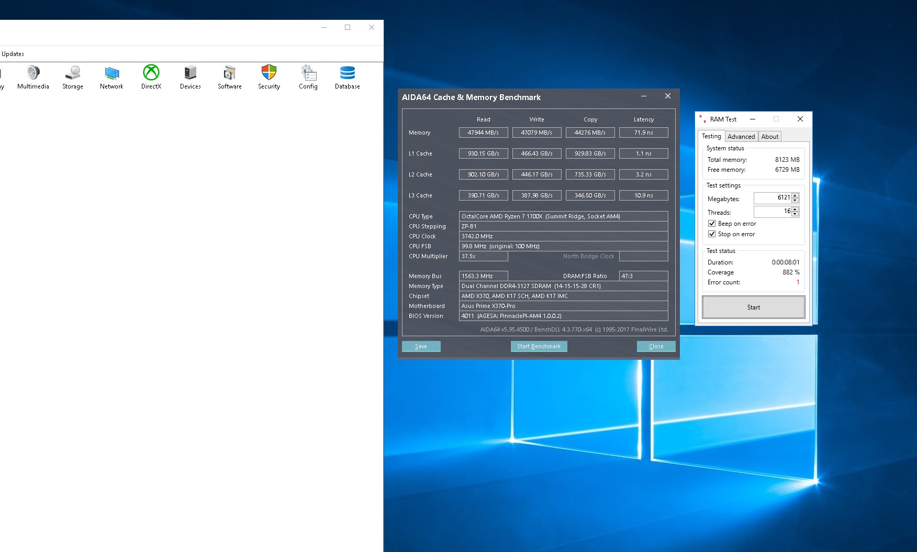Click the Megabytes input field

(773, 198)
